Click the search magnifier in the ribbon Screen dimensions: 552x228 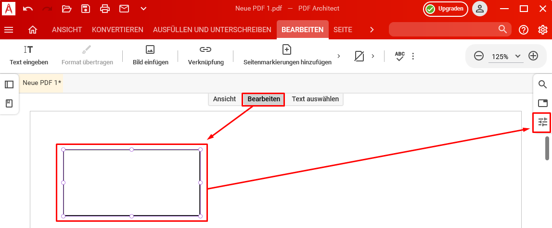(x=502, y=29)
